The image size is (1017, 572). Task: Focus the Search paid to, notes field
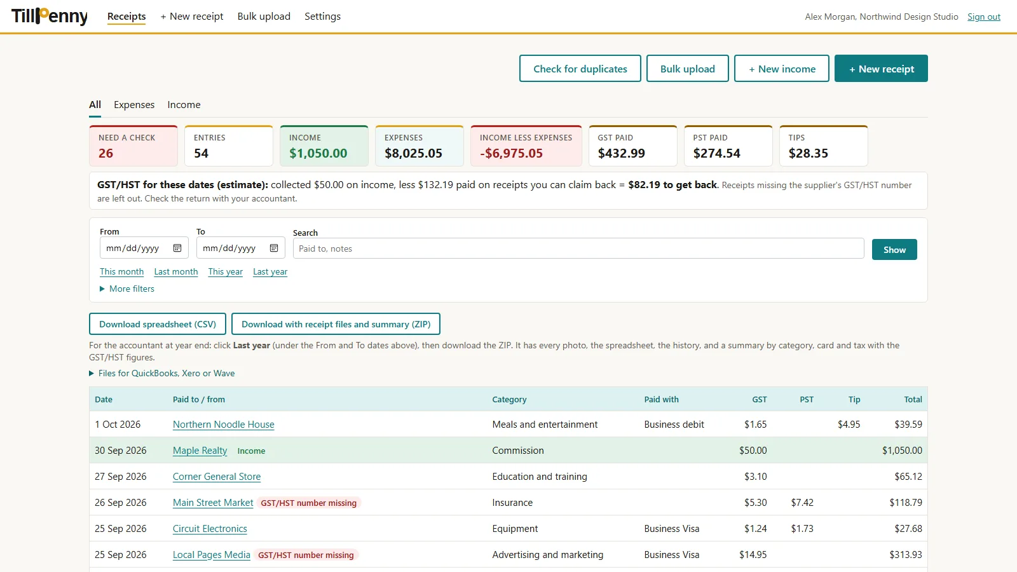[578, 249]
